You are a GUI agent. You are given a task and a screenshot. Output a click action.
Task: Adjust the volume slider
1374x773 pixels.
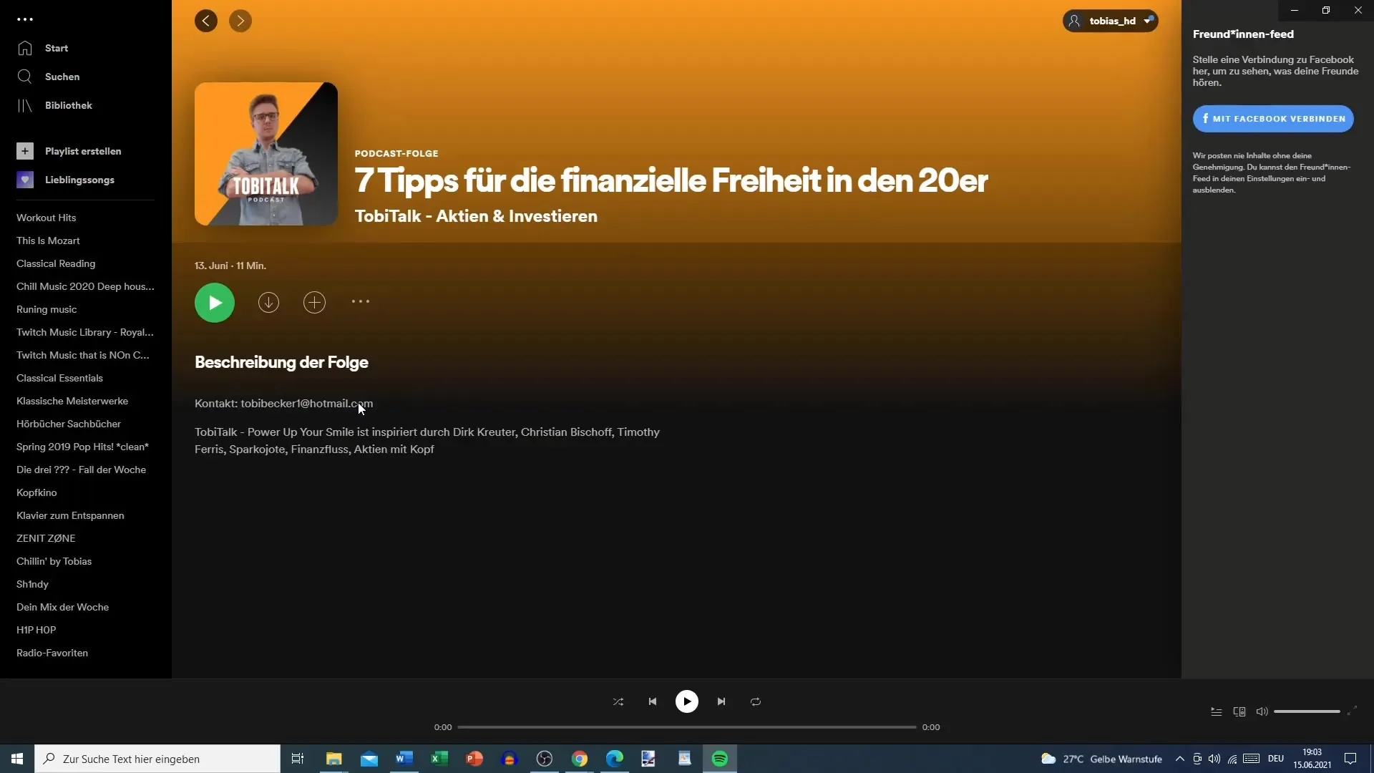[1307, 711]
